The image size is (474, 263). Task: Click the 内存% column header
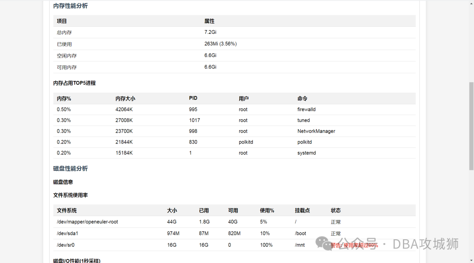click(64, 98)
